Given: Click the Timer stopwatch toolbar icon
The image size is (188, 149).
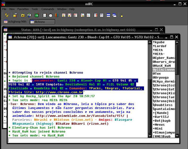Looking at the screenshot, I should click(51, 15).
